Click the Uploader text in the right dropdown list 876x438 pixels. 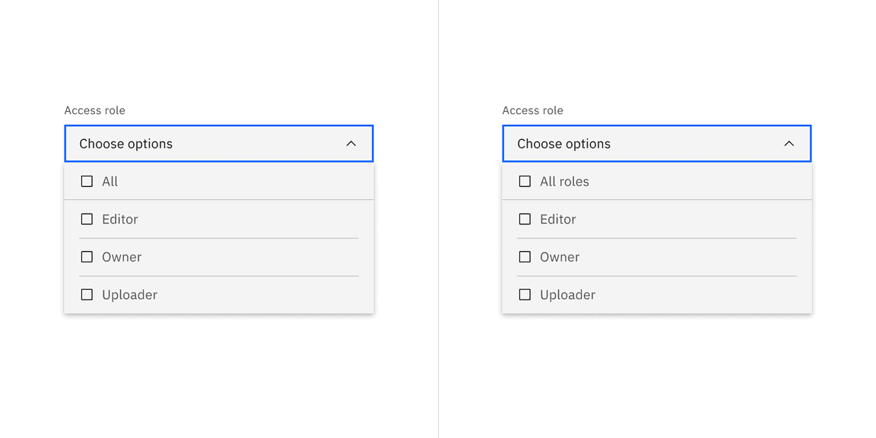(x=567, y=294)
